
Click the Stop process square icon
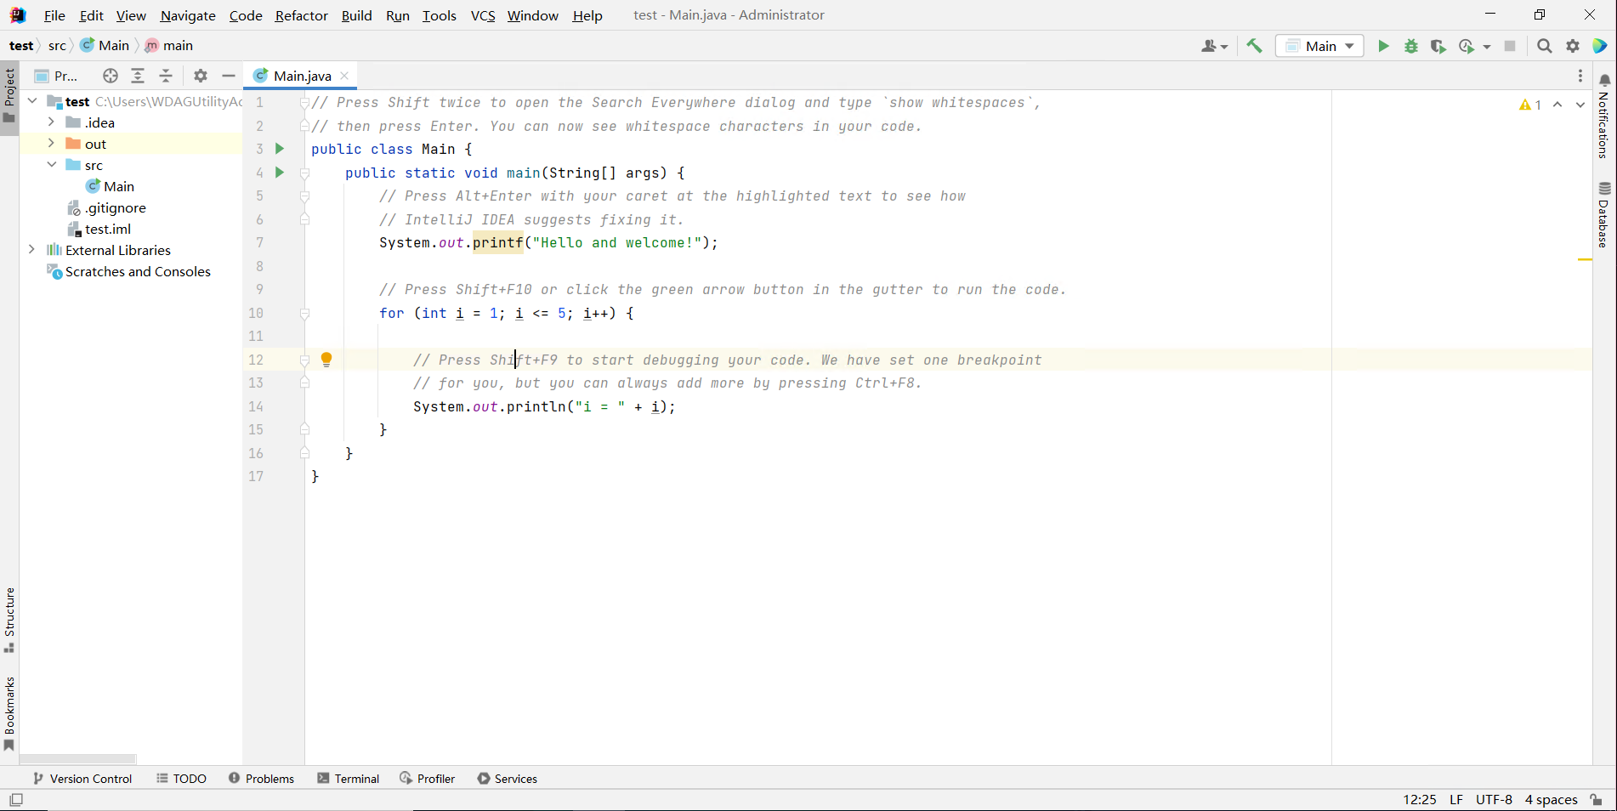[x=1510, y=46]
